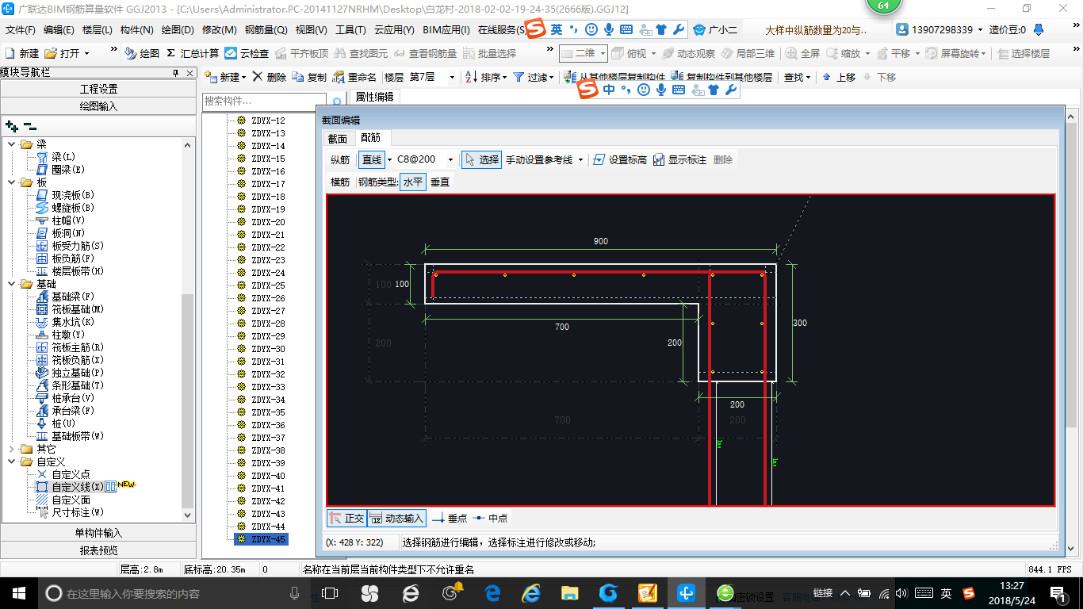Image resolution: width=1083 pixels, height=609 pixels.
Task: Launch 云检查 cloud check
Action: pos(247,53)
